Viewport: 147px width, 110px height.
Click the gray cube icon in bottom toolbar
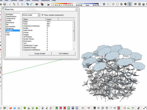pos(19,108)
